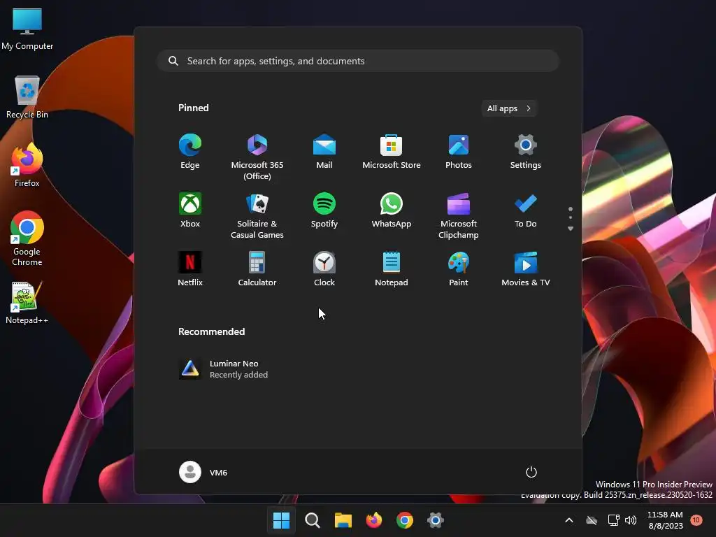Launch Chrome from the taskbar
The height and width of the screenshot is (537, 716).
405,520
